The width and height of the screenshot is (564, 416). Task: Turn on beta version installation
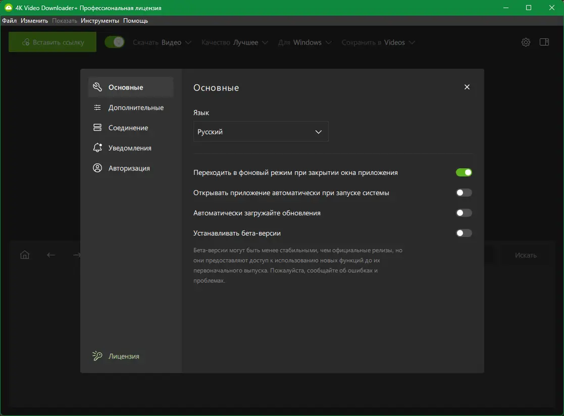(464, 233)
